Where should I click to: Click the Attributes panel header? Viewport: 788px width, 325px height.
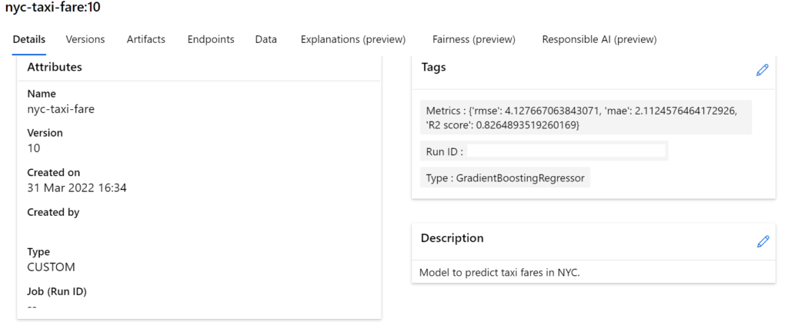click(199, 67)
